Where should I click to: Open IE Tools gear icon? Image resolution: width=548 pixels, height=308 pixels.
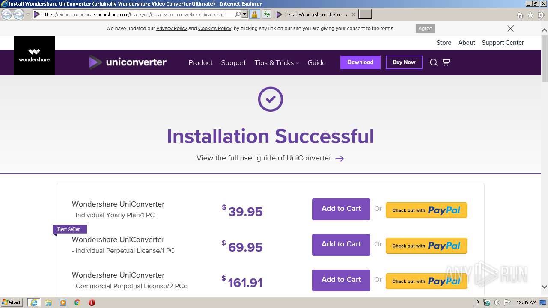click(541, 15)
